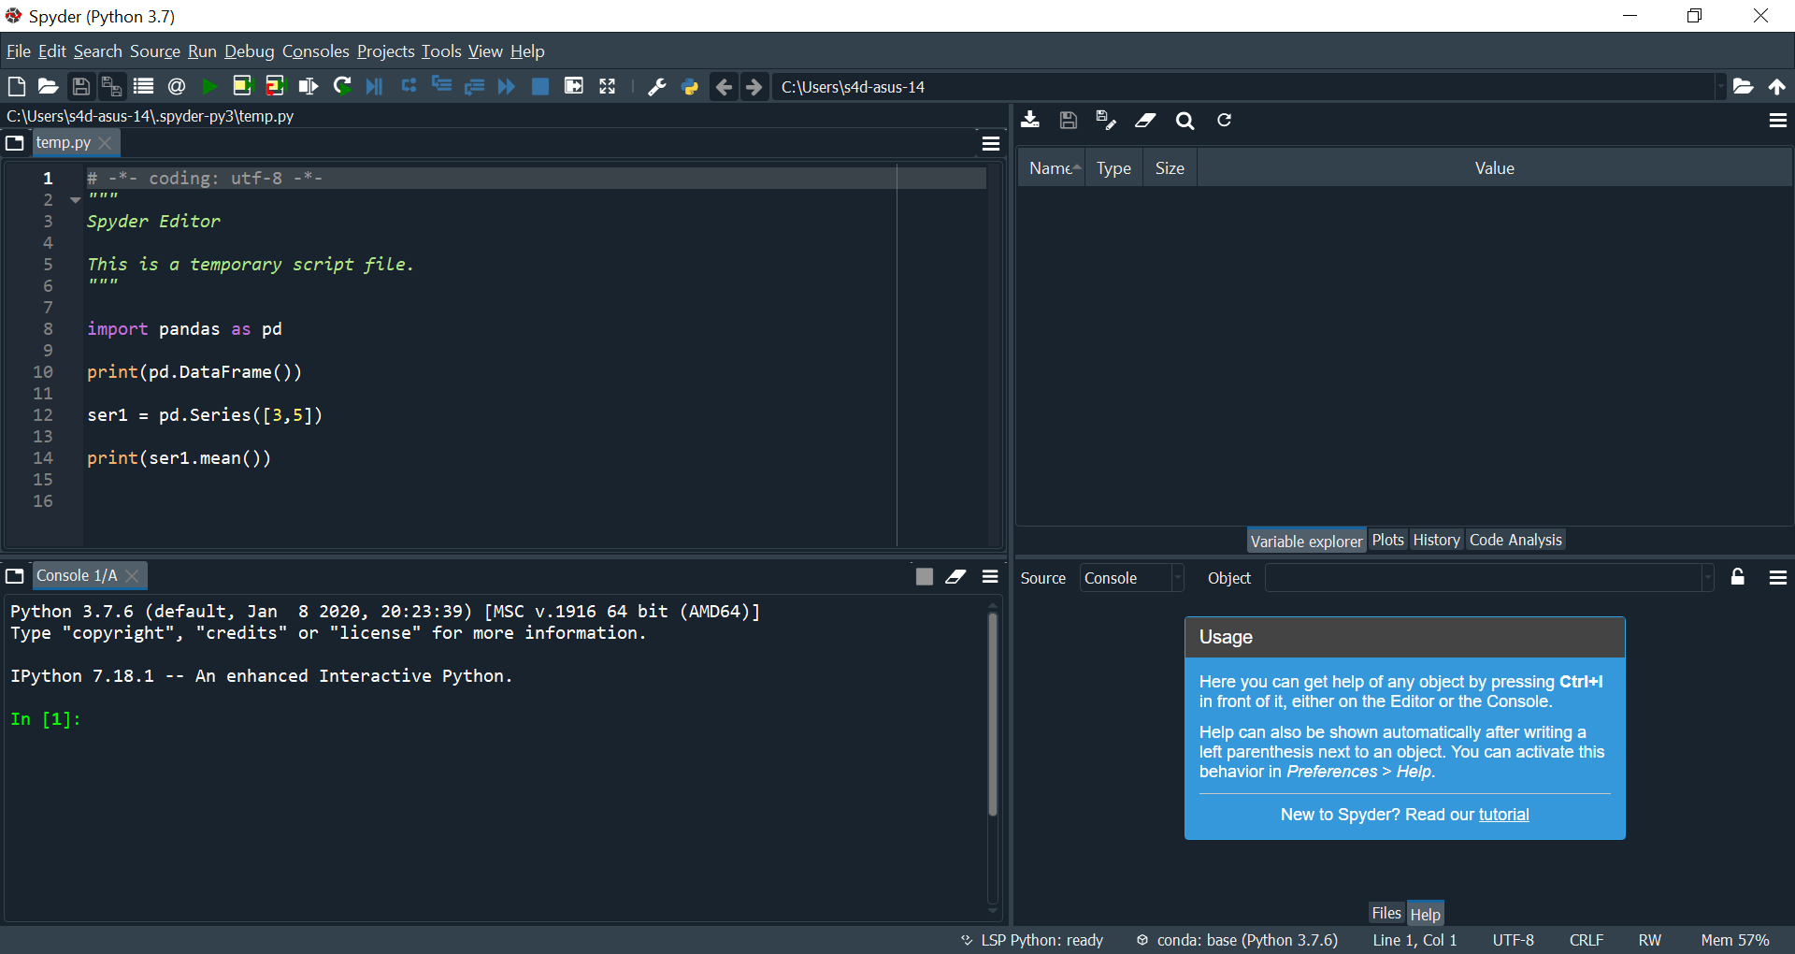Screen dimensions: 1795x954
Task: Close the temp.py editor tab
Action: pos(106,143)
